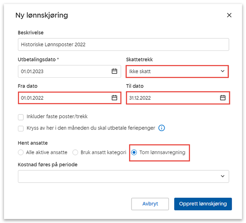The image size is (246, 223).
Task: Open calendar picker for Fra dato
Action: [114, 97]
